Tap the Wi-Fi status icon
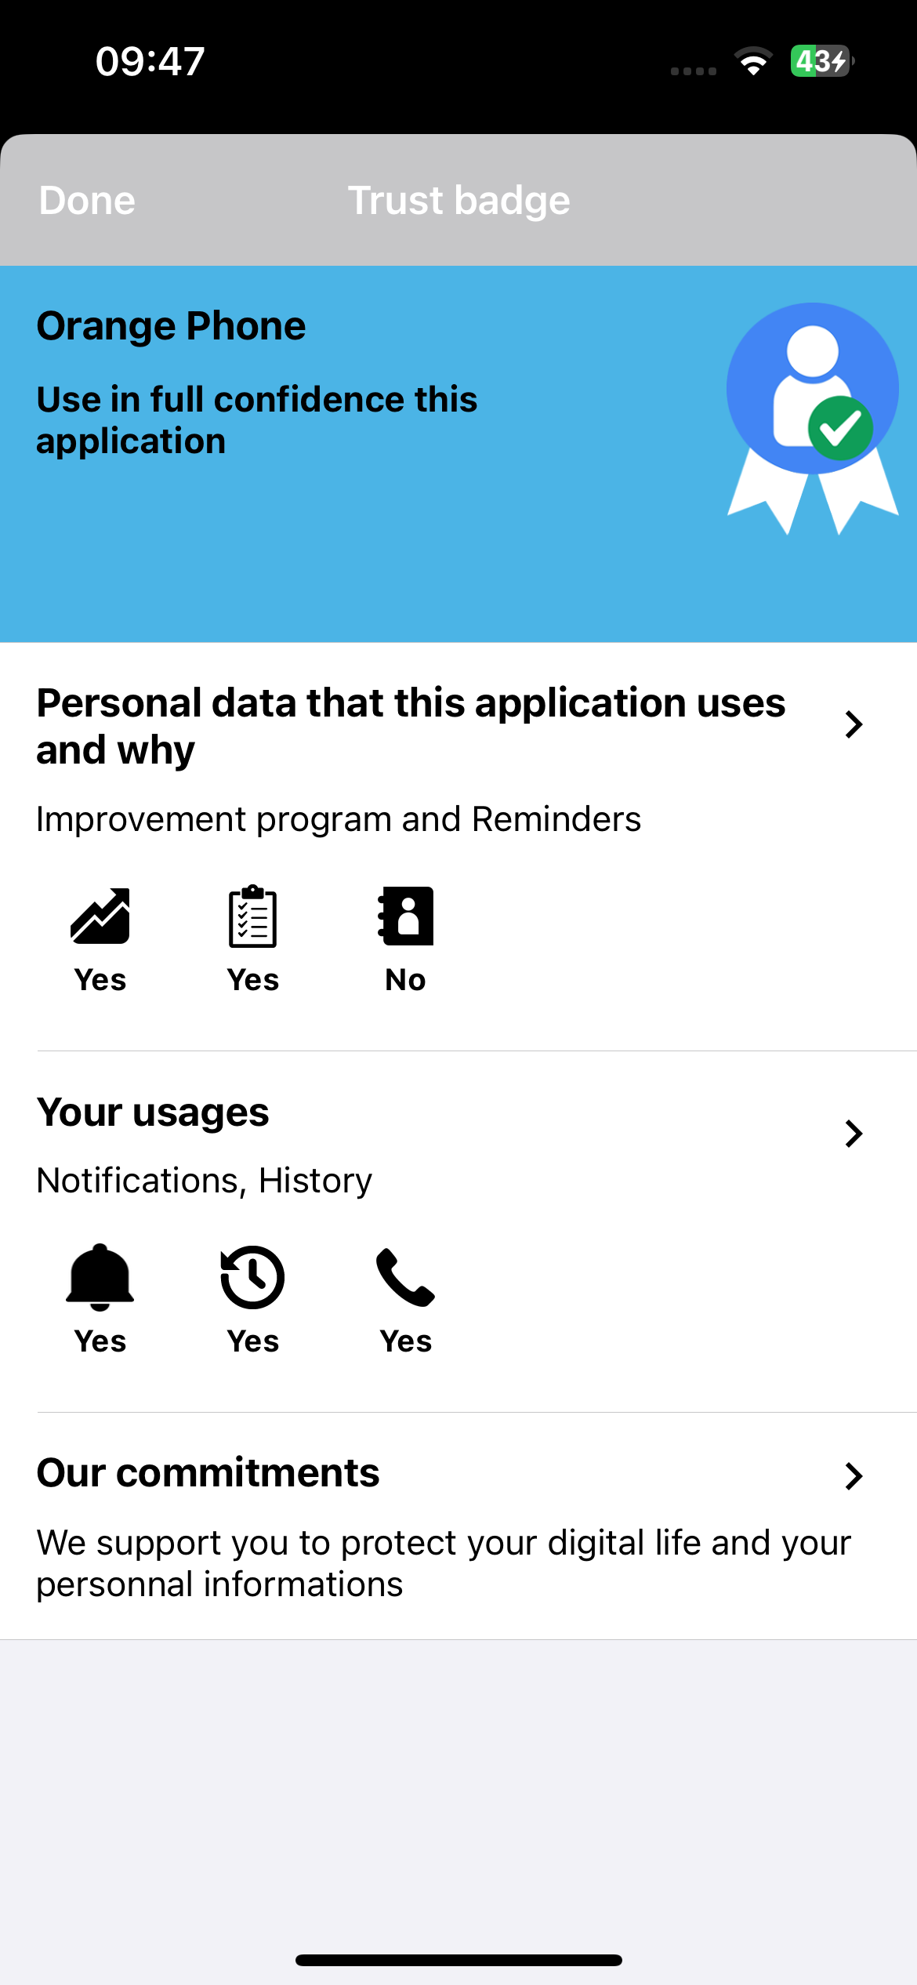This screenshot has height=1985, width=917. pos(753,61)
